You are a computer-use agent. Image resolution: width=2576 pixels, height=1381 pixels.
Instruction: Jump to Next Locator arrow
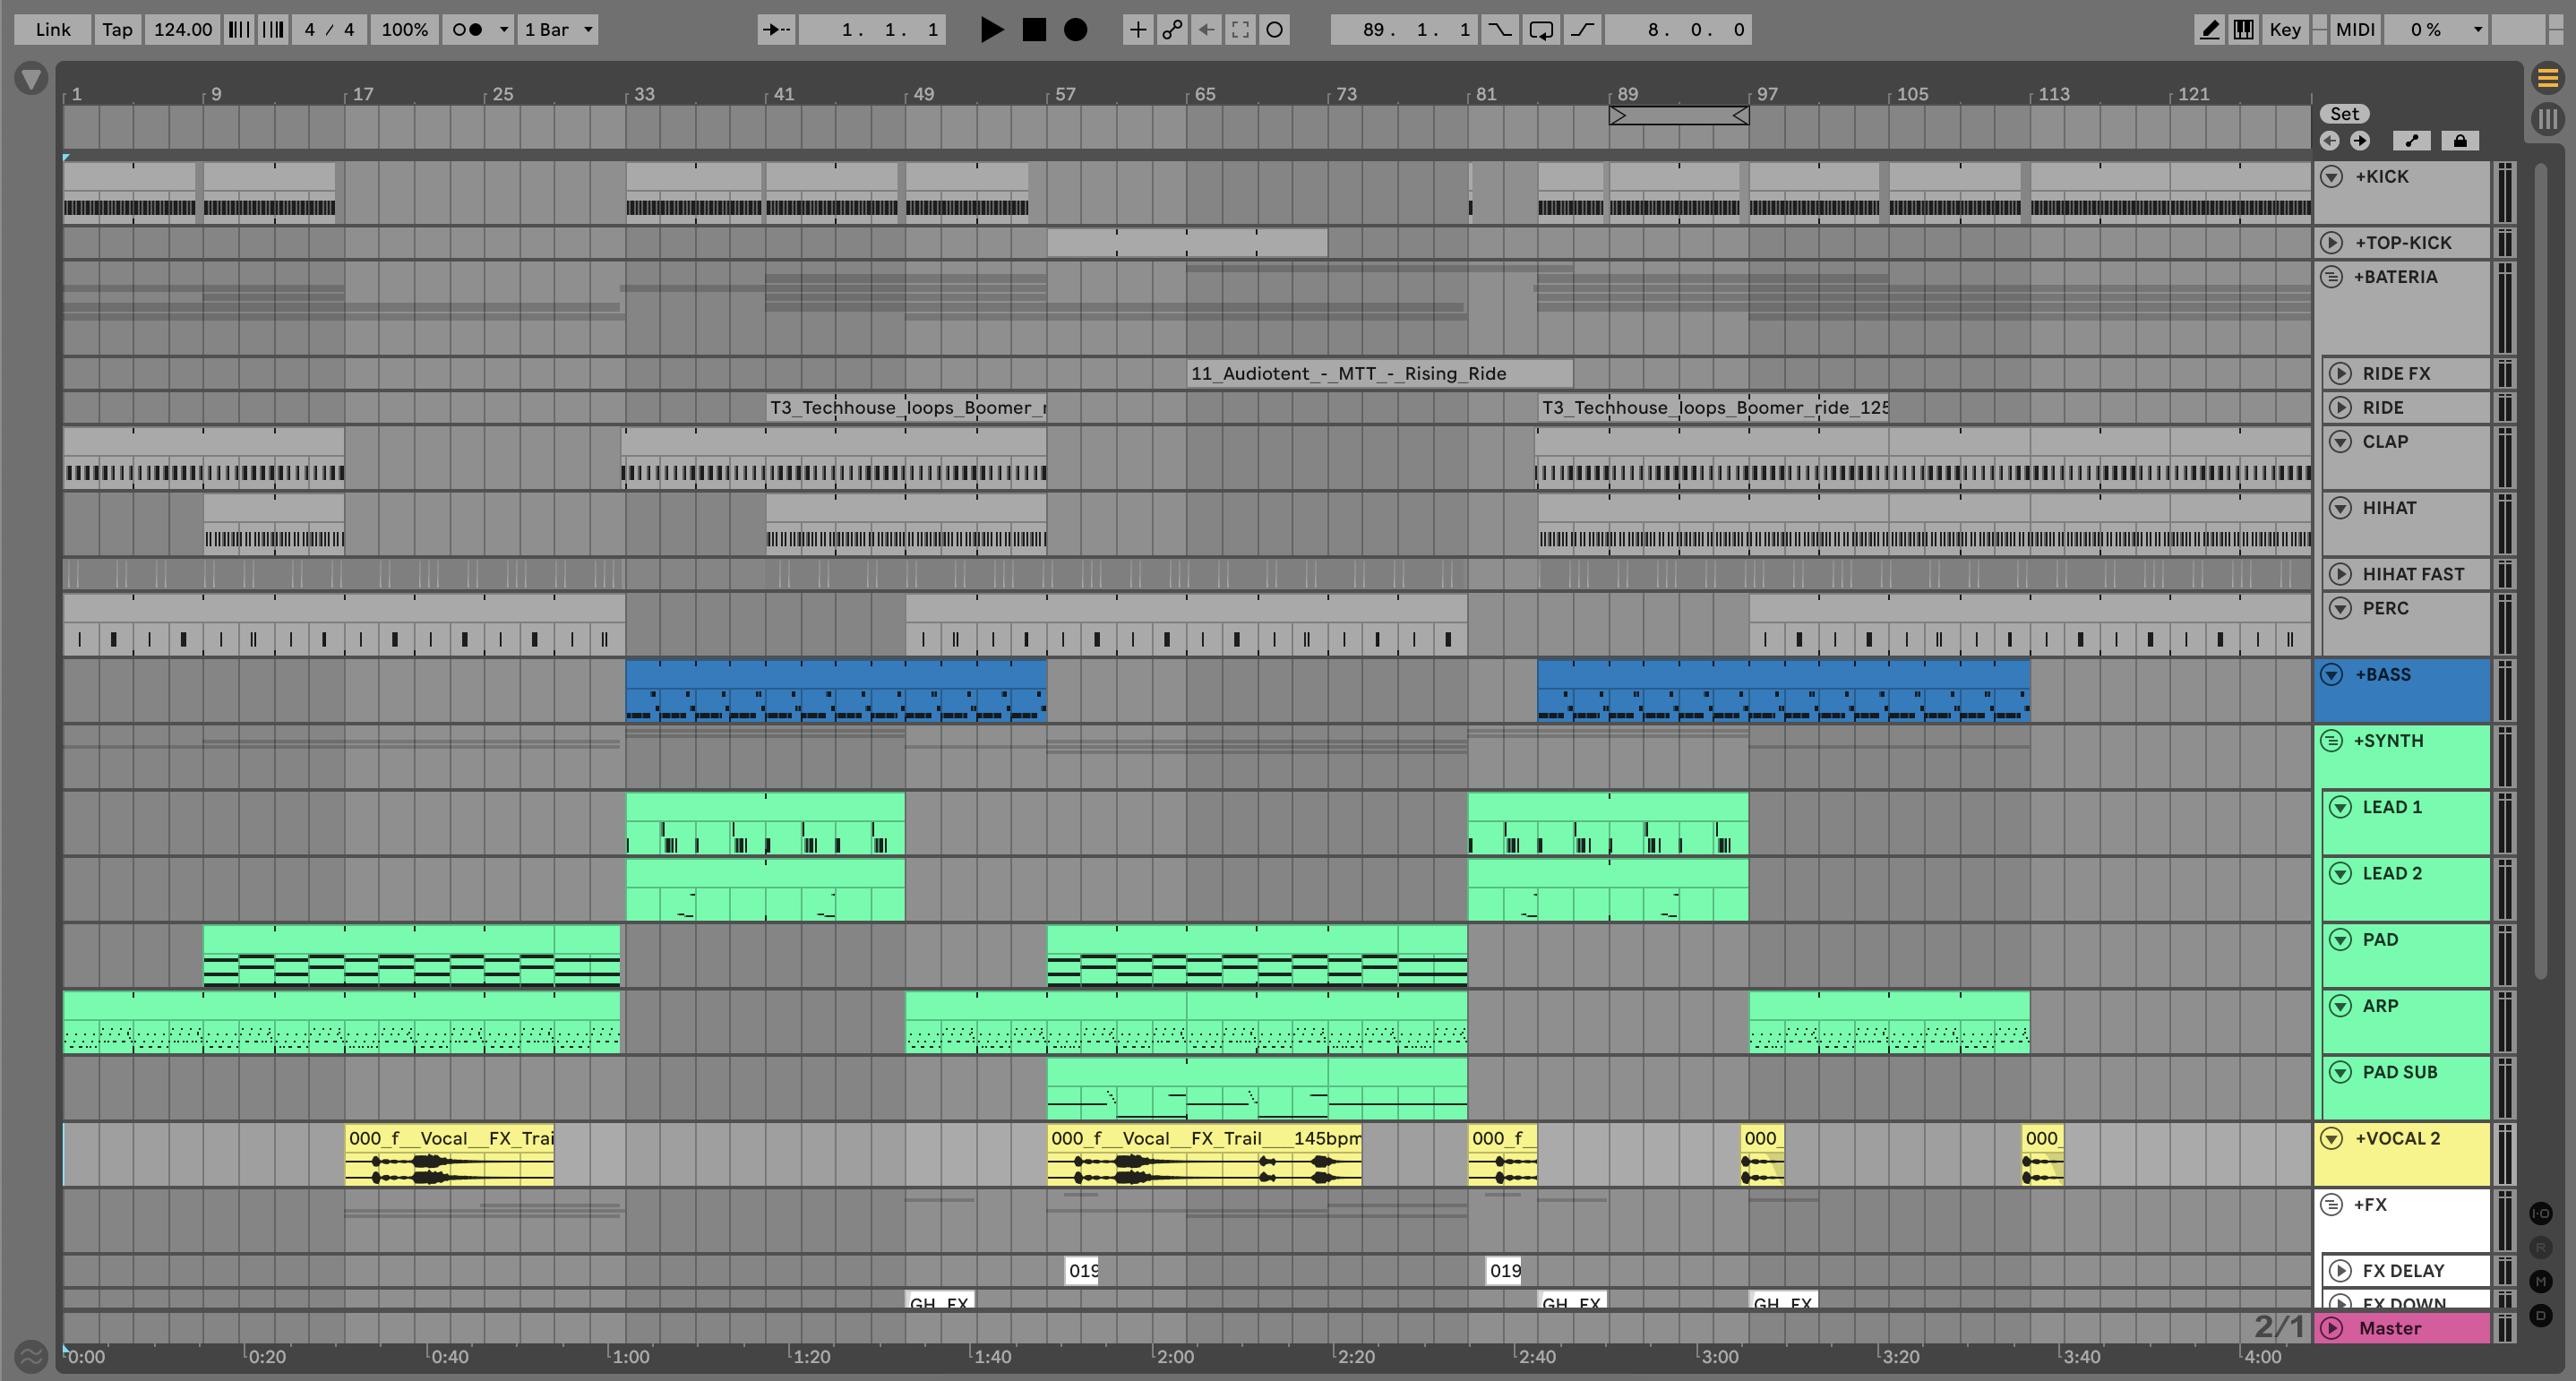2360,141
